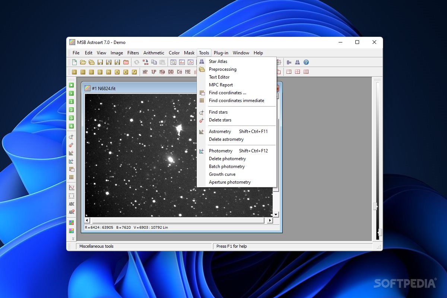447x298 pixels.
Task: Apply the HP high-pass filter icon
Action: tap(145, 72)
